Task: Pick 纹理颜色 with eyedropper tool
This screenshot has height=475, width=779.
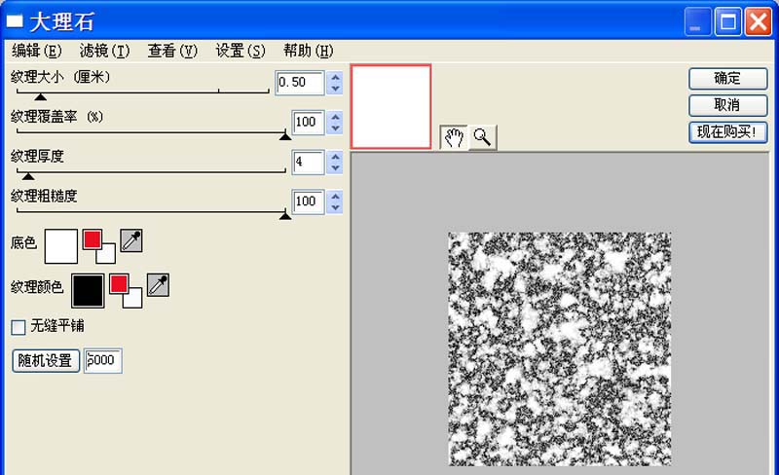Action: coord(158,284)
